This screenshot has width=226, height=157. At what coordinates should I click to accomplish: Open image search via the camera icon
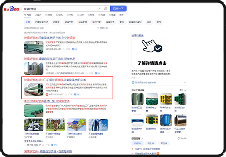tap(106, 8)
